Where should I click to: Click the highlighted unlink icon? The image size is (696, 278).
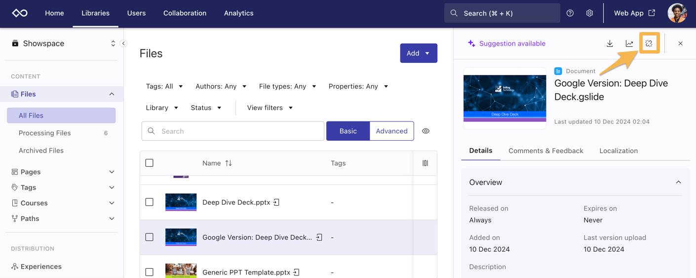649,44
